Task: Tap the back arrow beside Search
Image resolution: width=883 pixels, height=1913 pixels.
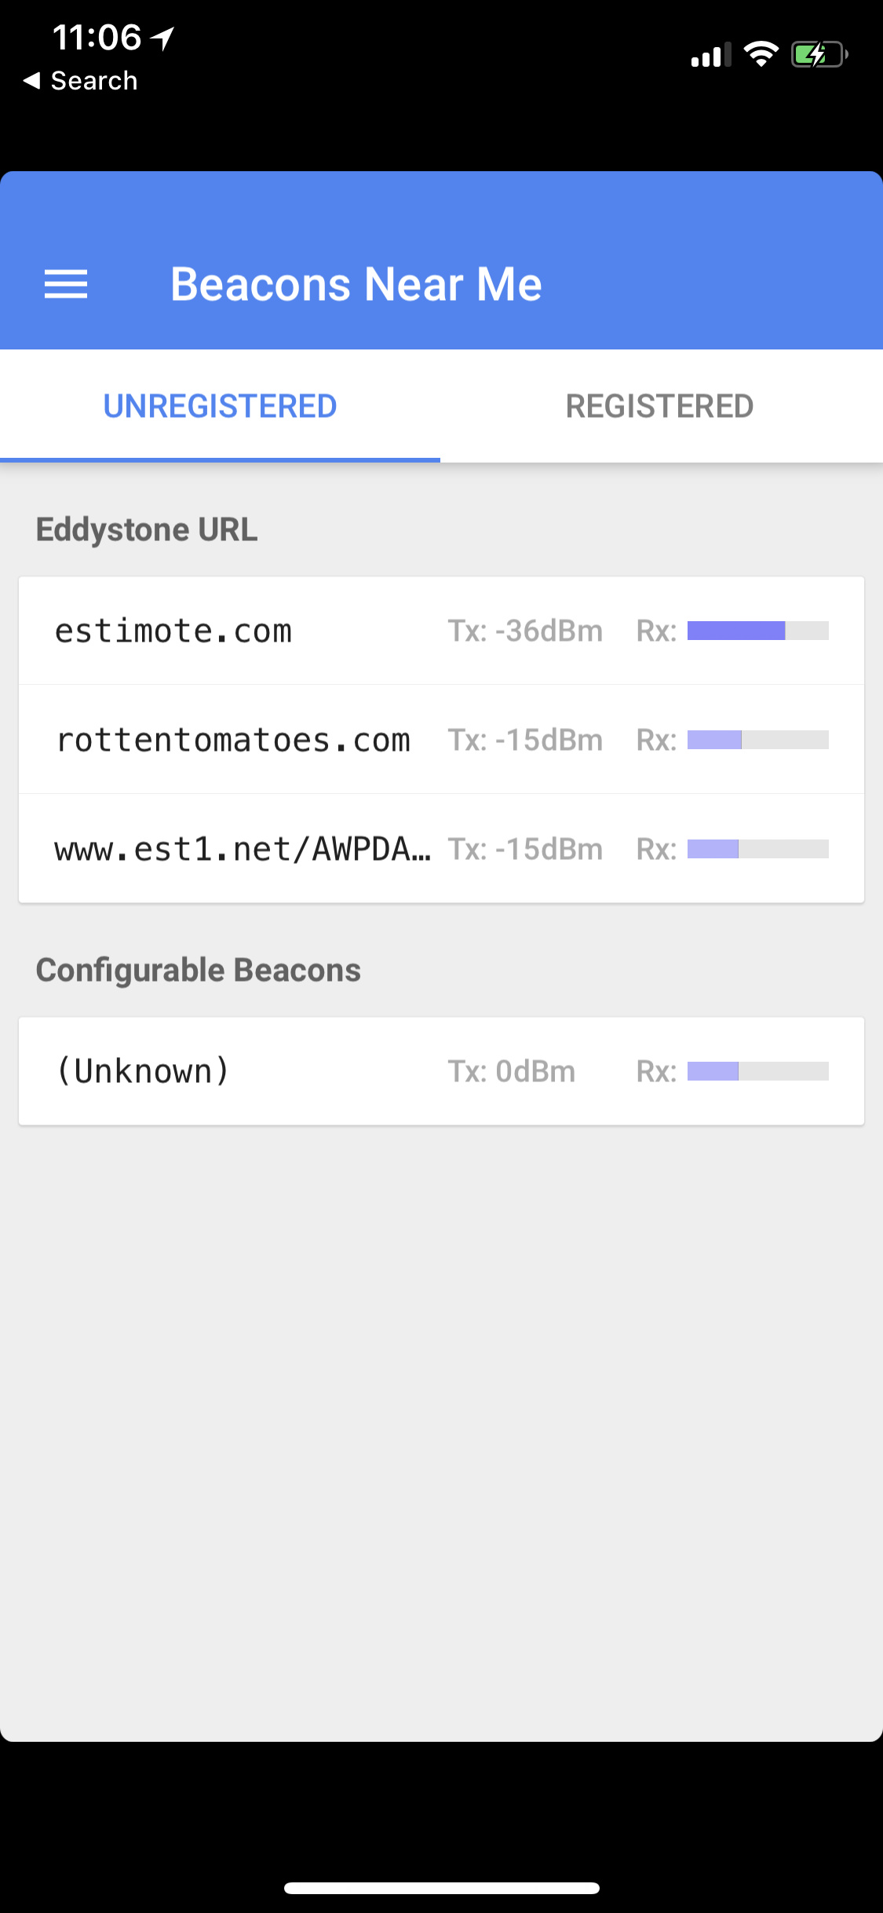Action: point(31,80)
